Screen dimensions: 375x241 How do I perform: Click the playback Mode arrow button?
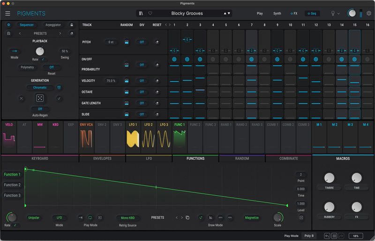point(15,51)
